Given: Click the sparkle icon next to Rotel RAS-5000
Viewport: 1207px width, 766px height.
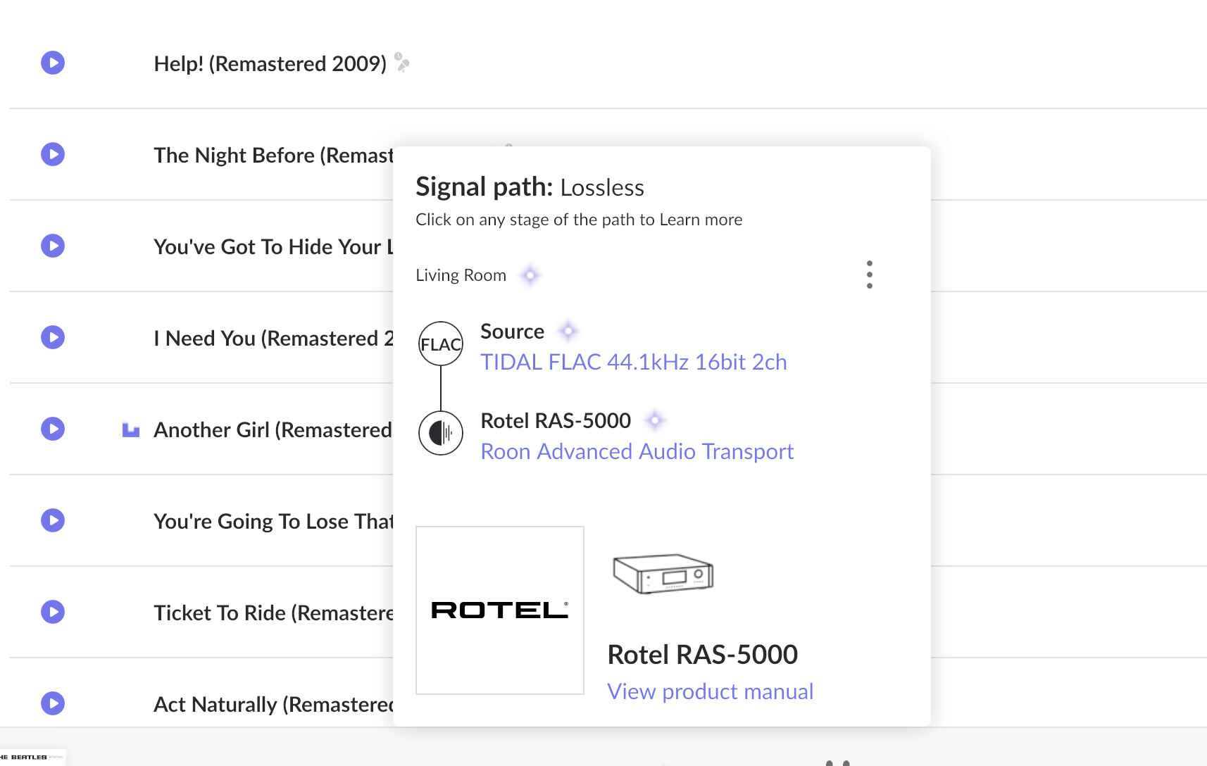Looking at the screenshot, I should pos(655,420).
